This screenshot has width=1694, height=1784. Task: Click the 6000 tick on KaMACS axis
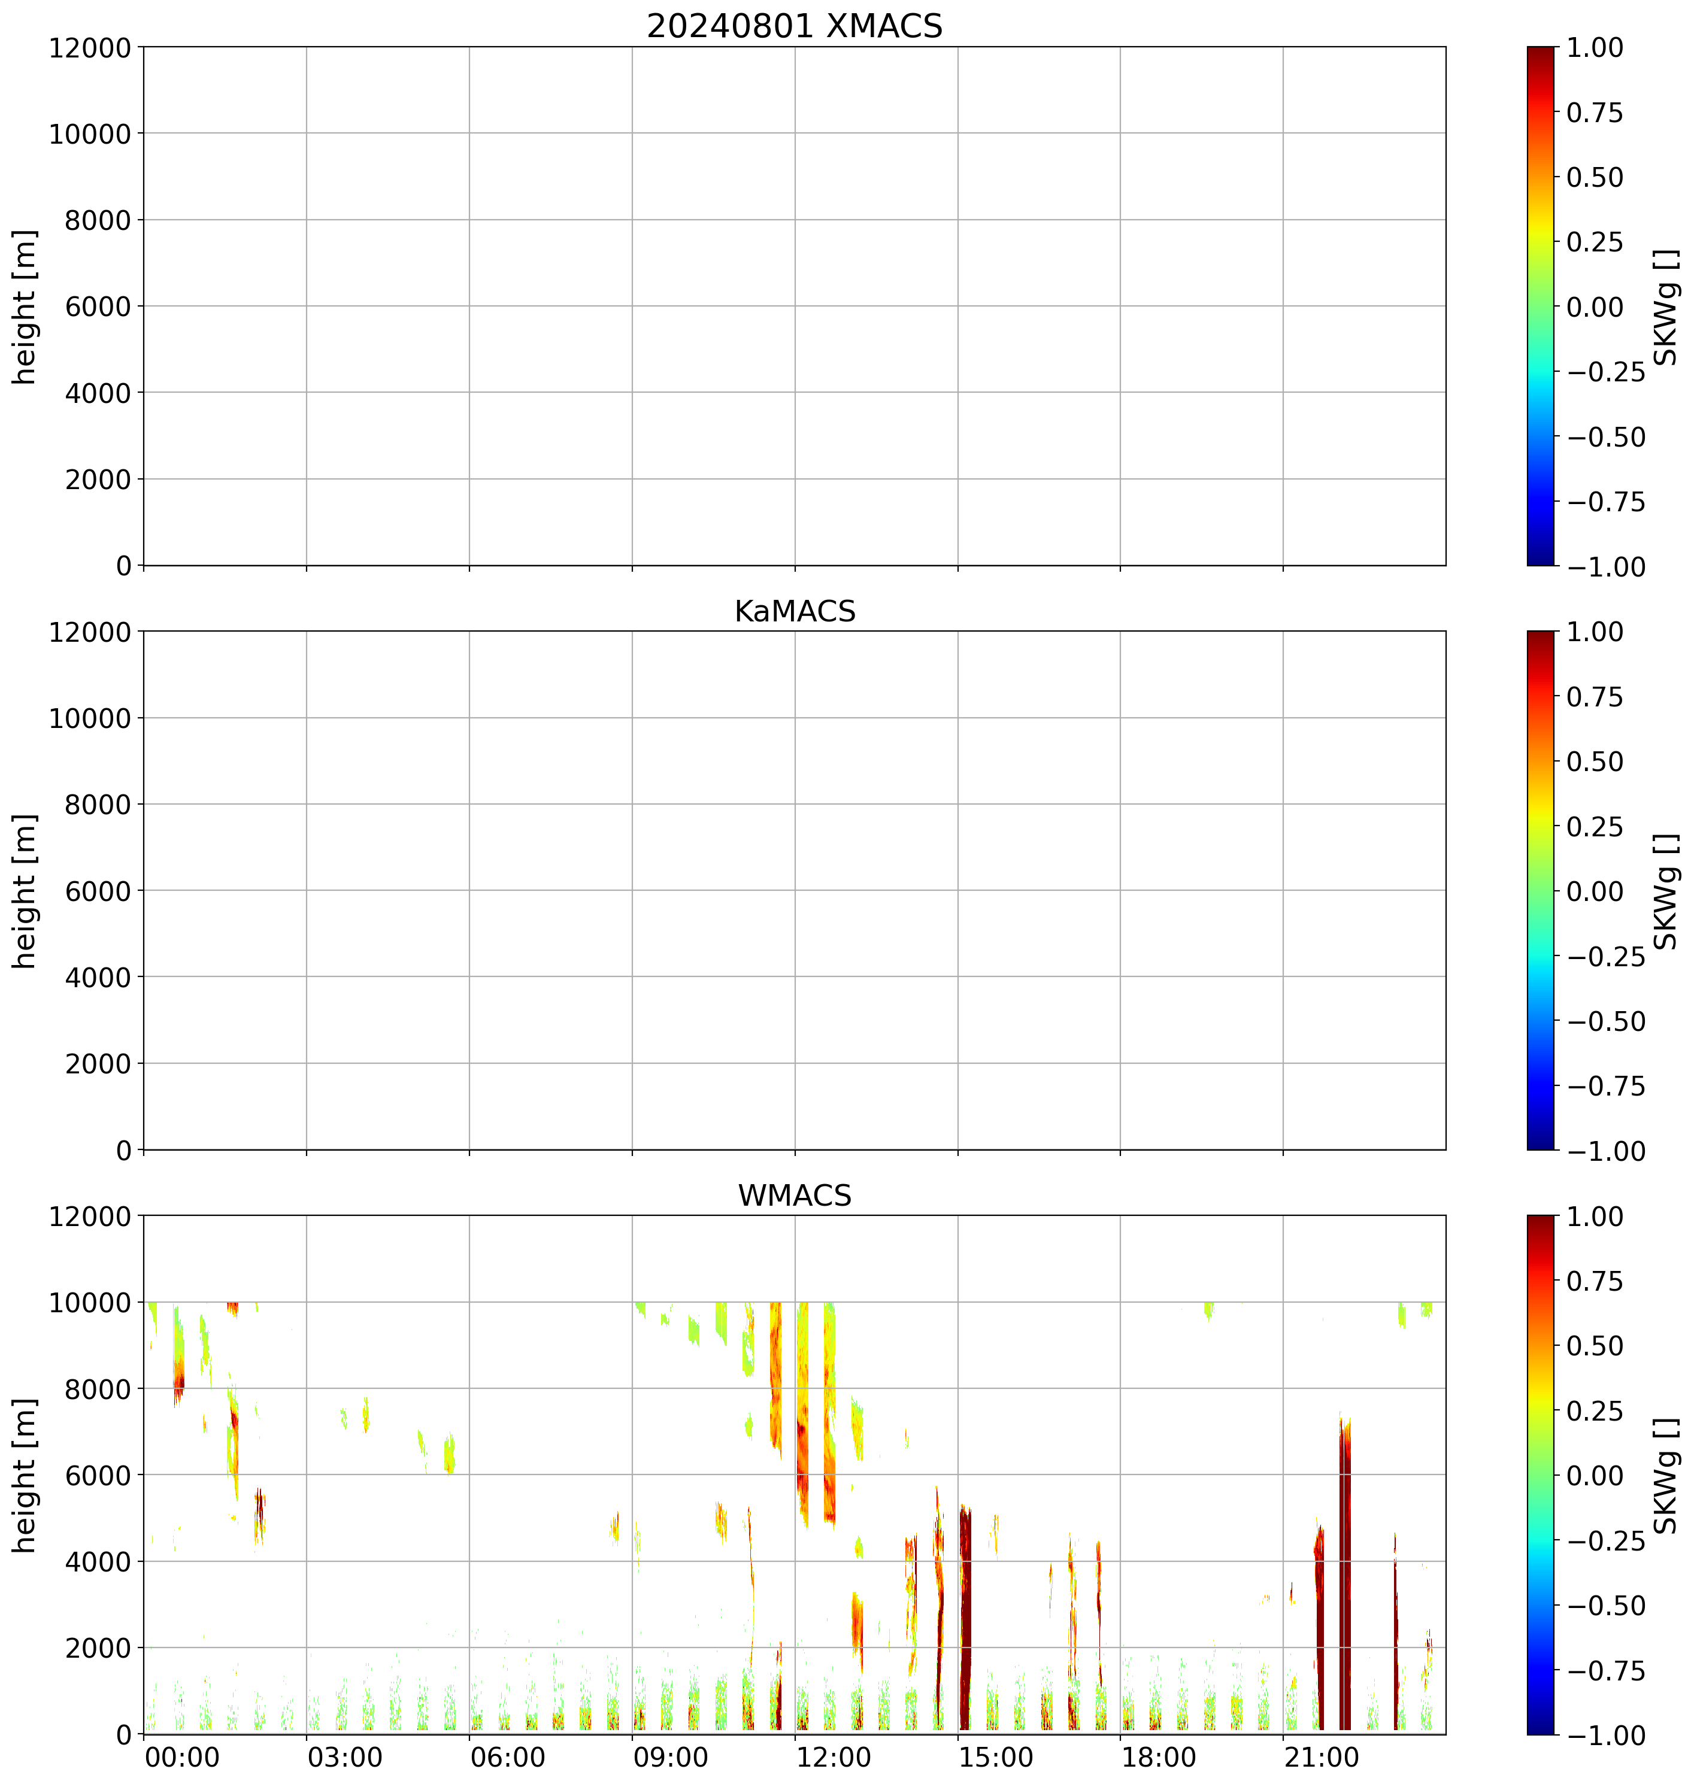[x=98, y=891]
